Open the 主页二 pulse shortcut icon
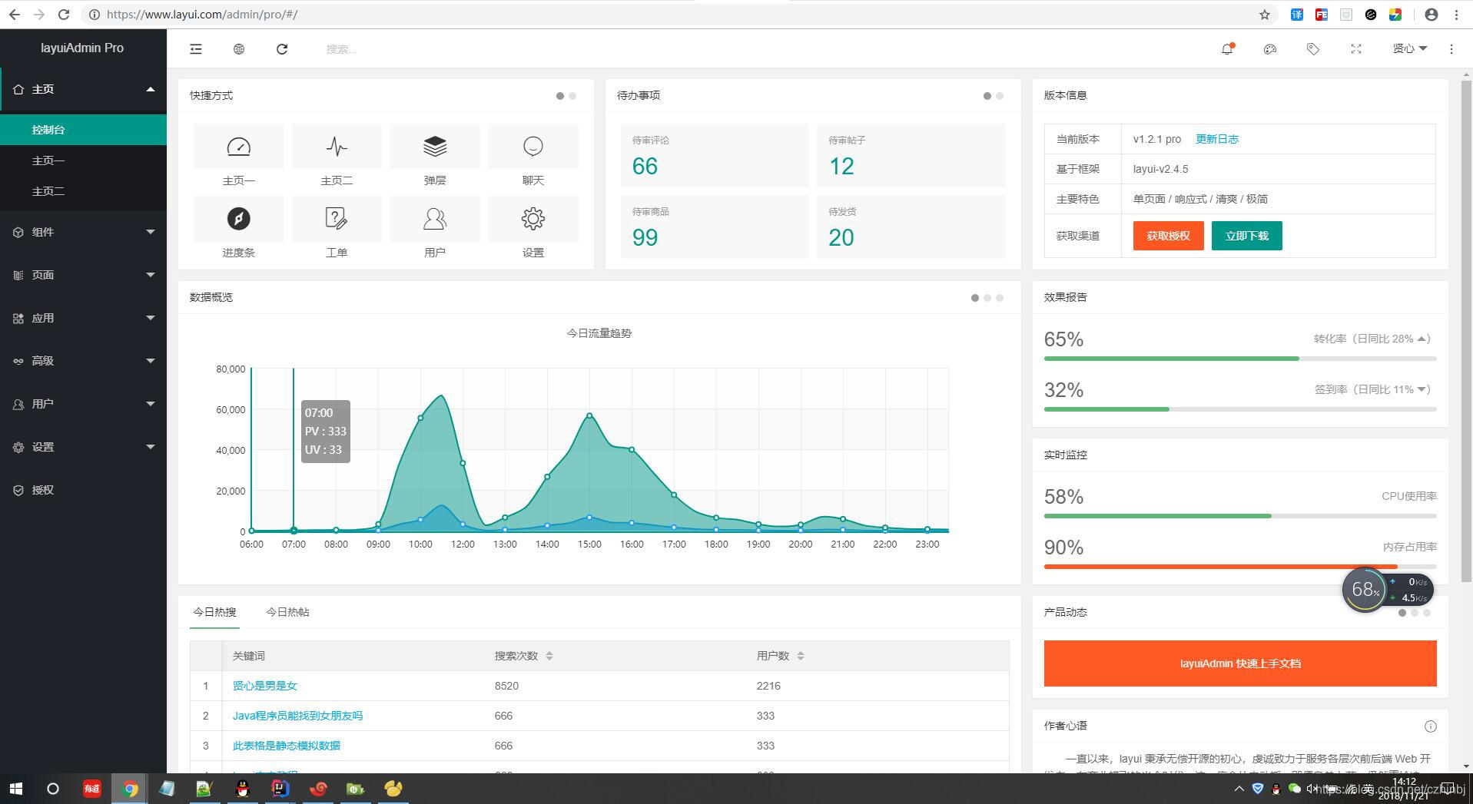Screen dimensions: 1473x804 click(x=337, y=147)
